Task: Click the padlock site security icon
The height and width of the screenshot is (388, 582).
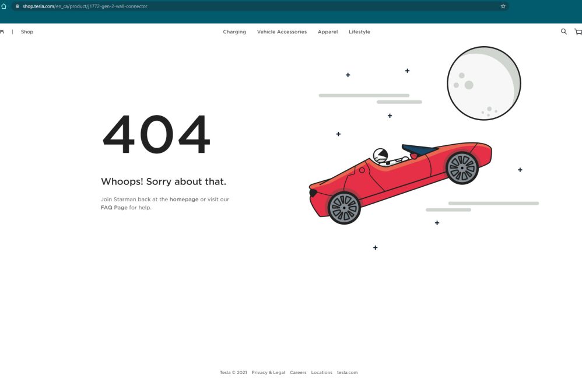Action: (17, 6)
